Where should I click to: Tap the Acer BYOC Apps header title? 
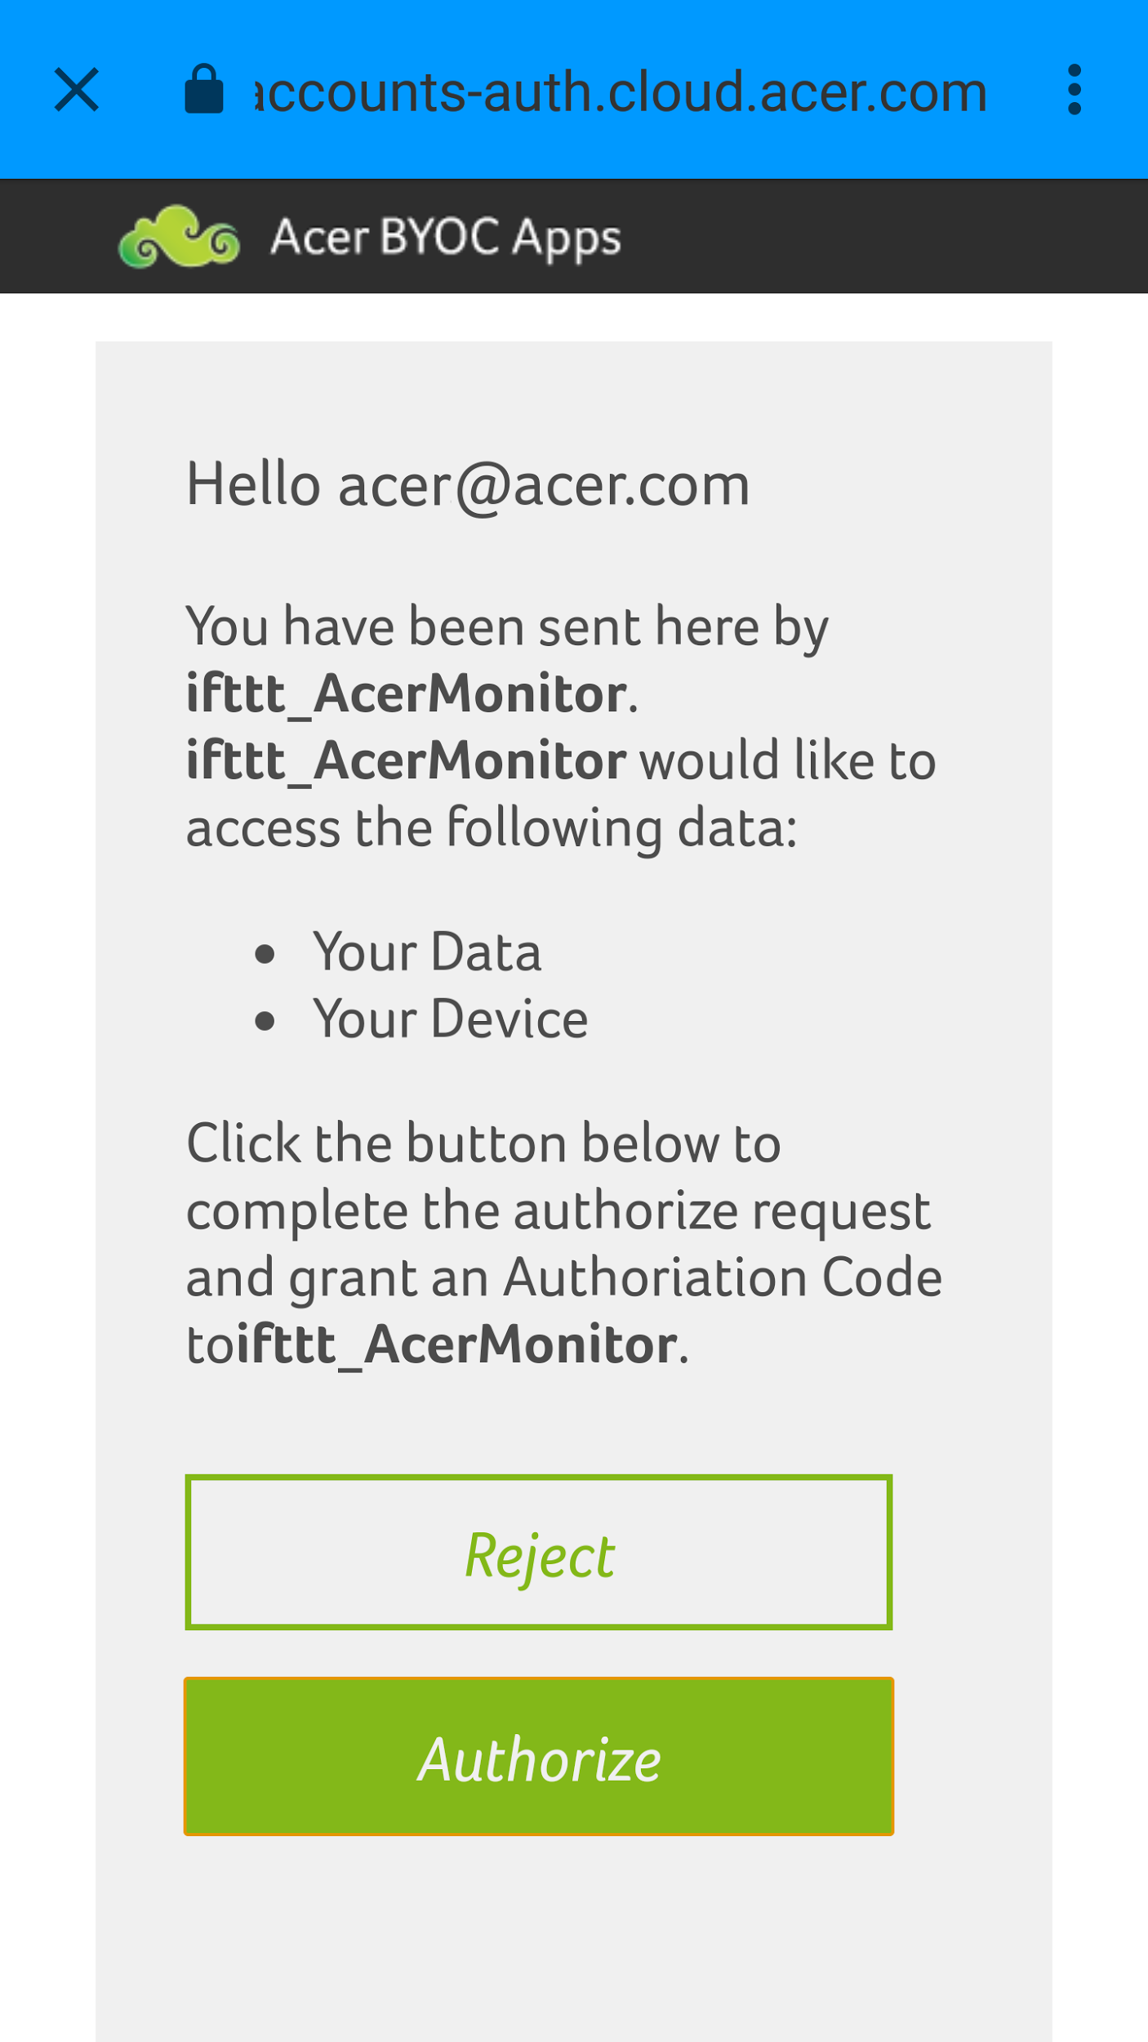446,238
